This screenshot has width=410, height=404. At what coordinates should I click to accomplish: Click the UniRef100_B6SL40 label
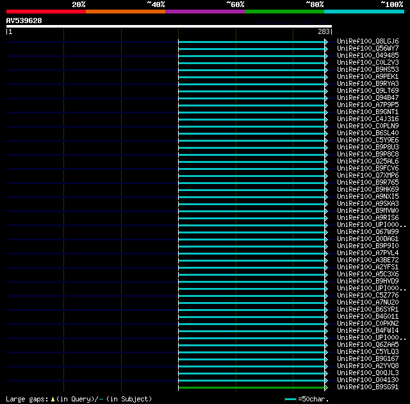(x=368, y=133)
